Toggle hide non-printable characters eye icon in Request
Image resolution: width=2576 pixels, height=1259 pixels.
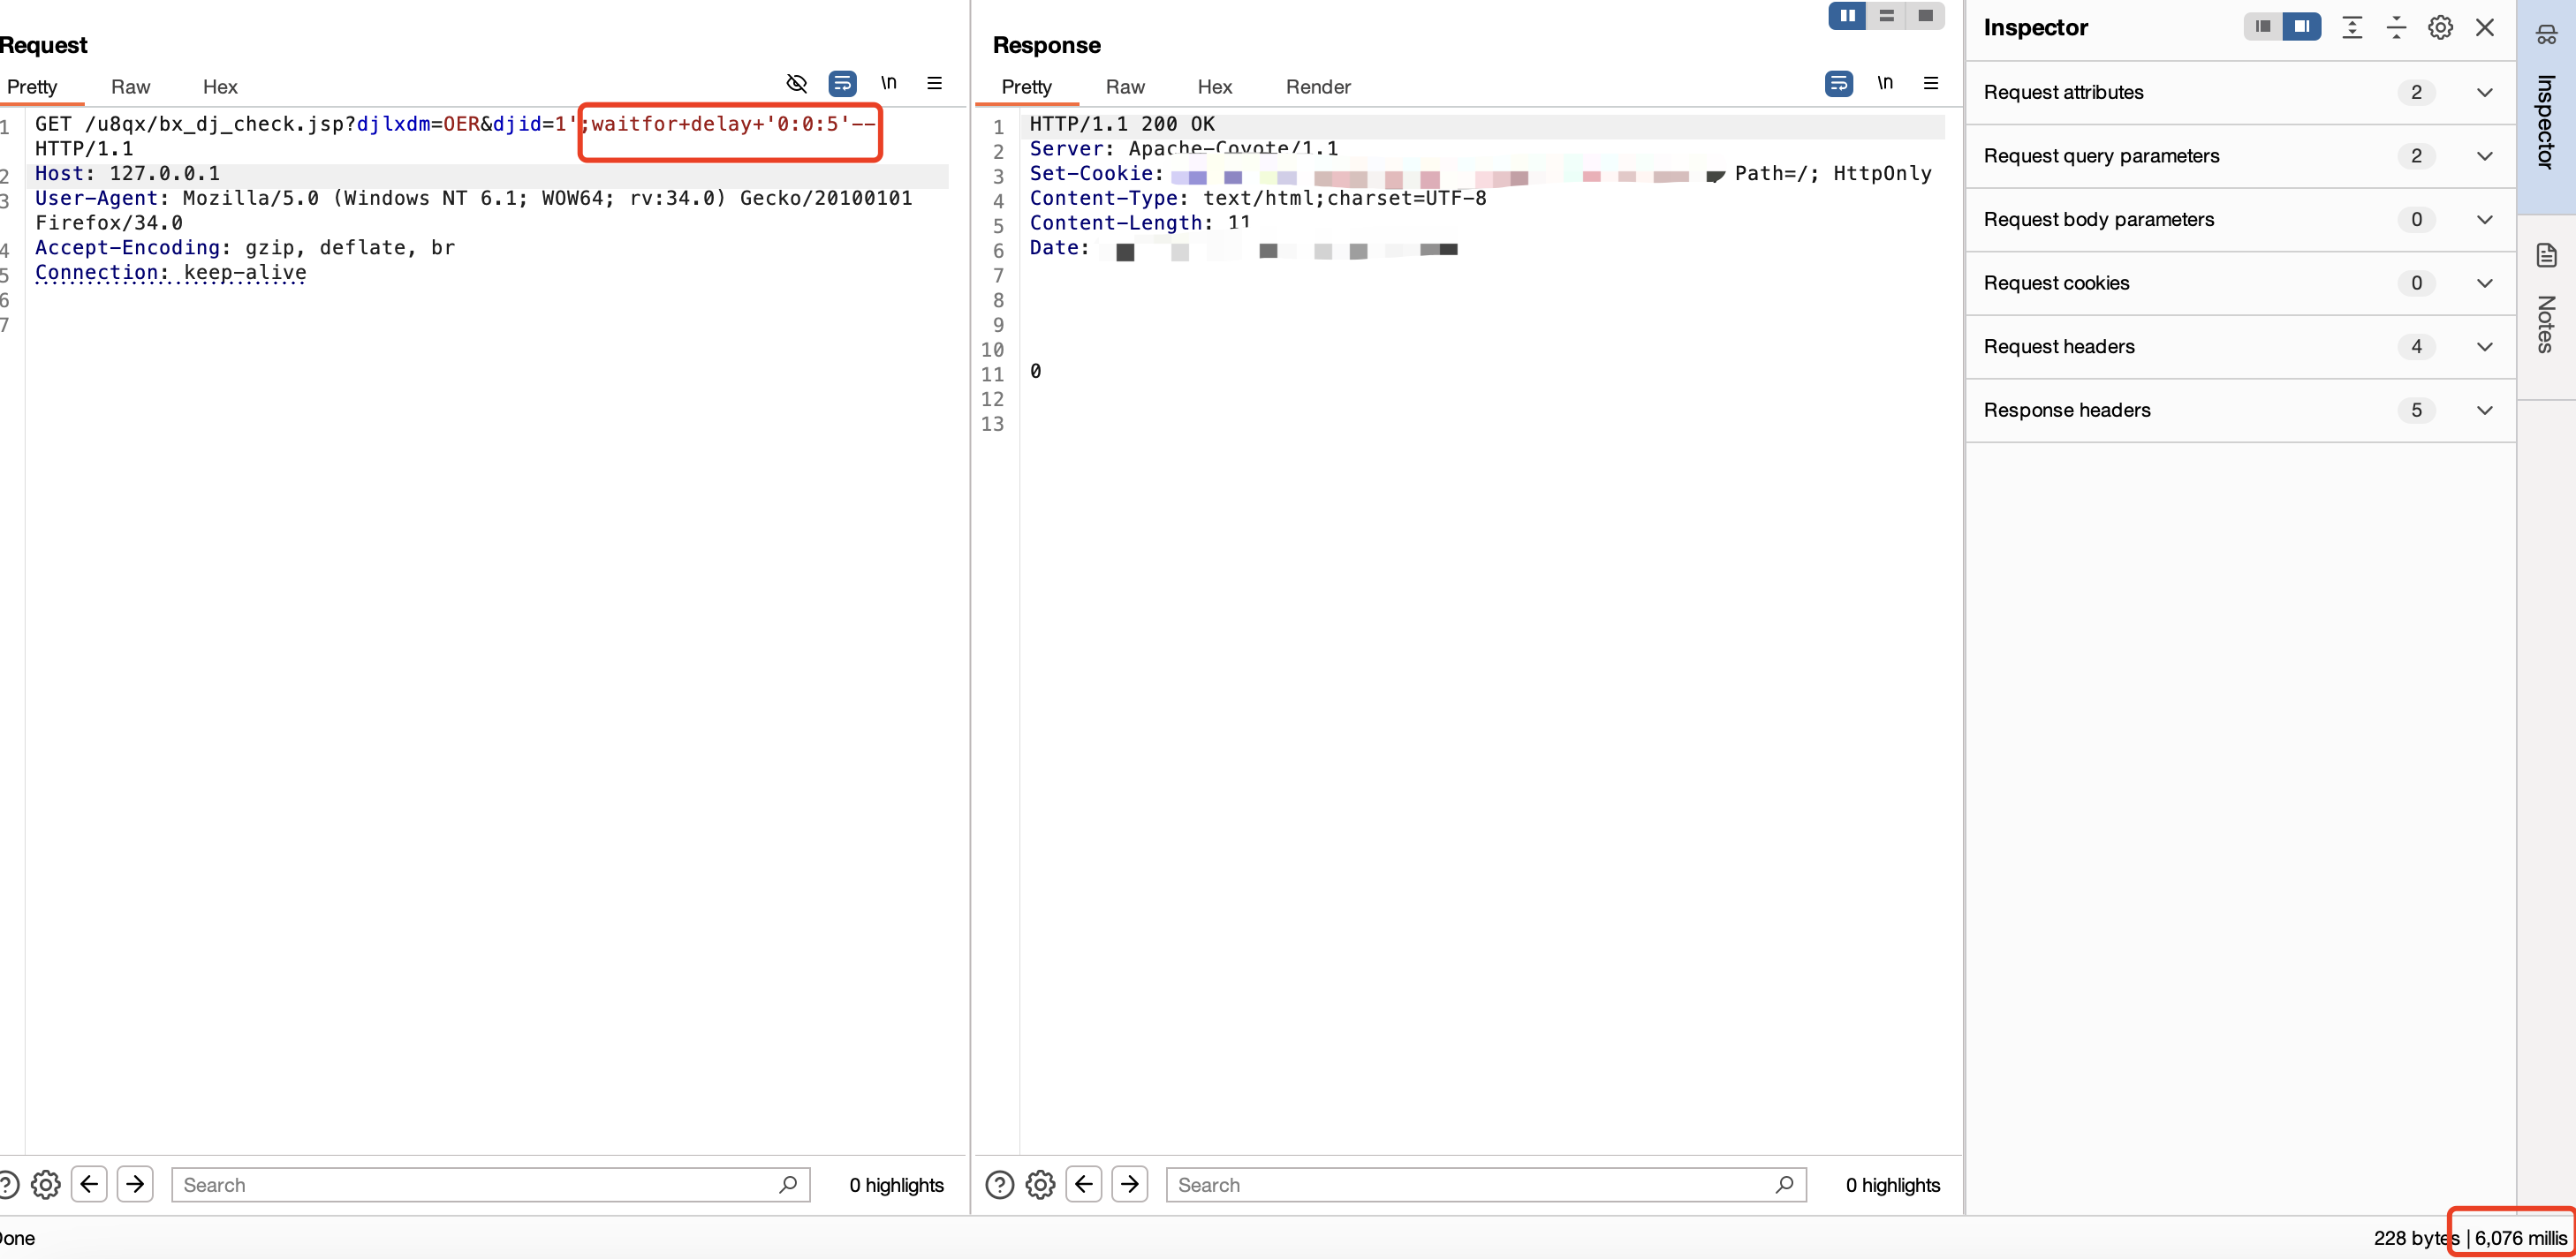pyautogui.click(x=796, y=83)
